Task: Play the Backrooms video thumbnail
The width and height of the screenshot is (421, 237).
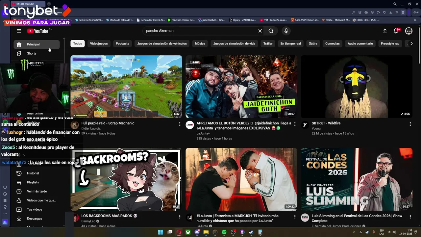Action: (x=126, y=179)
